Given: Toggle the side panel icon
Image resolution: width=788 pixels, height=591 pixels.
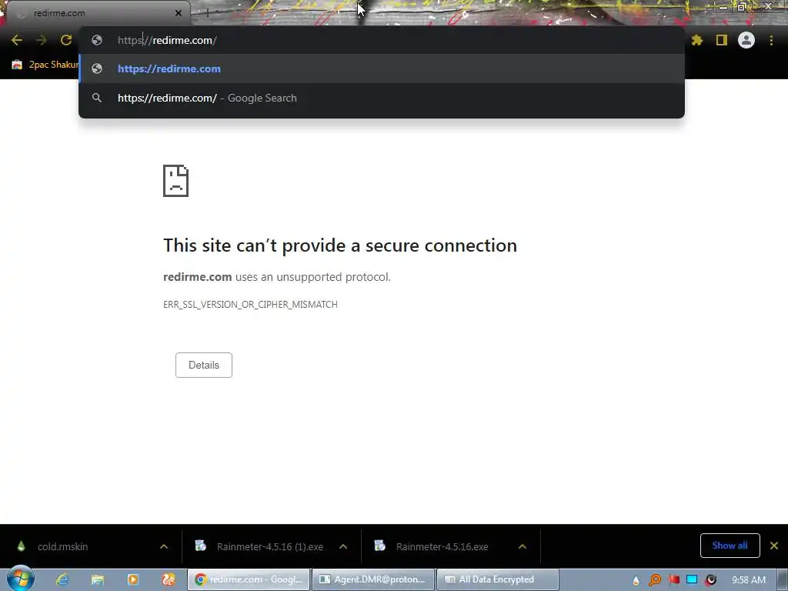Looking at the screenshot, I should pos(722,40).
